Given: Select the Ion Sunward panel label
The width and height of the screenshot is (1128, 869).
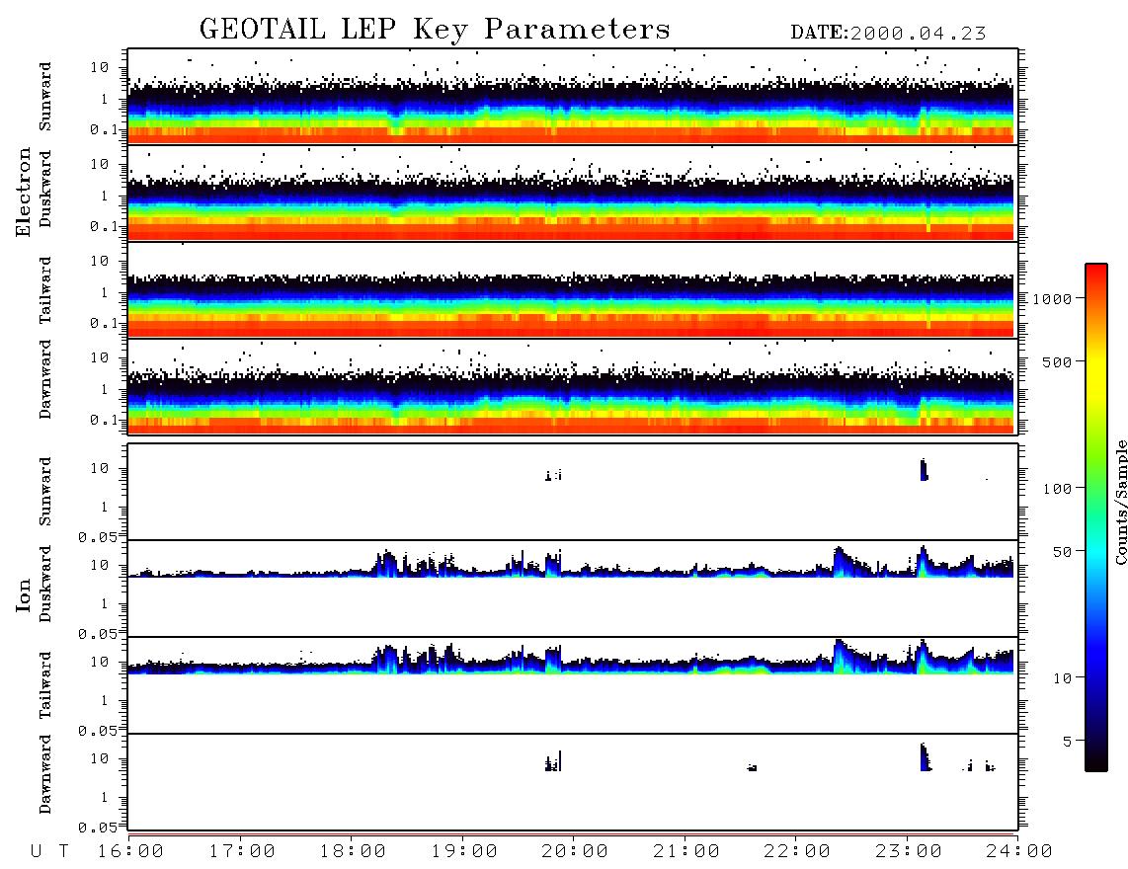Looking at the screenshot, I should tap(45, 492).
